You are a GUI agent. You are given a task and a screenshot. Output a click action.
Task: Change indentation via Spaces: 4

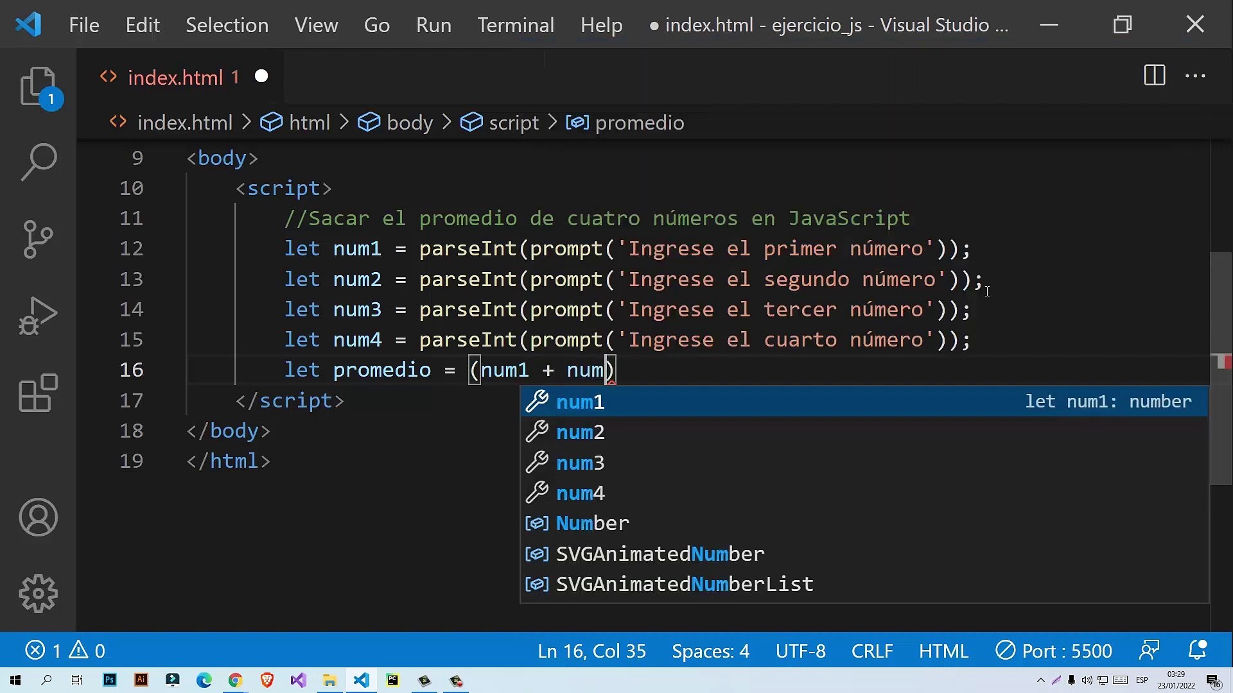710,651
